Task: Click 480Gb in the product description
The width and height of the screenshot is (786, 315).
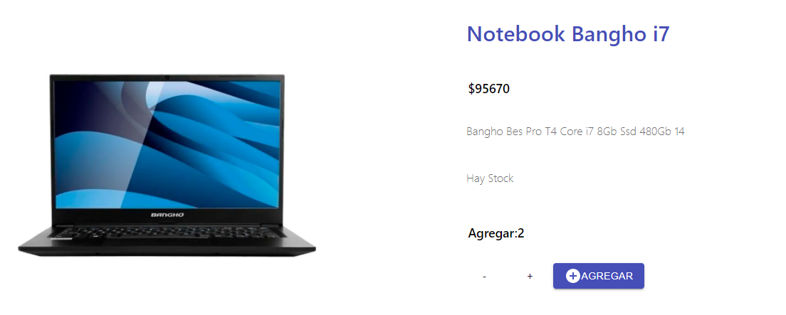Action: 655,132
